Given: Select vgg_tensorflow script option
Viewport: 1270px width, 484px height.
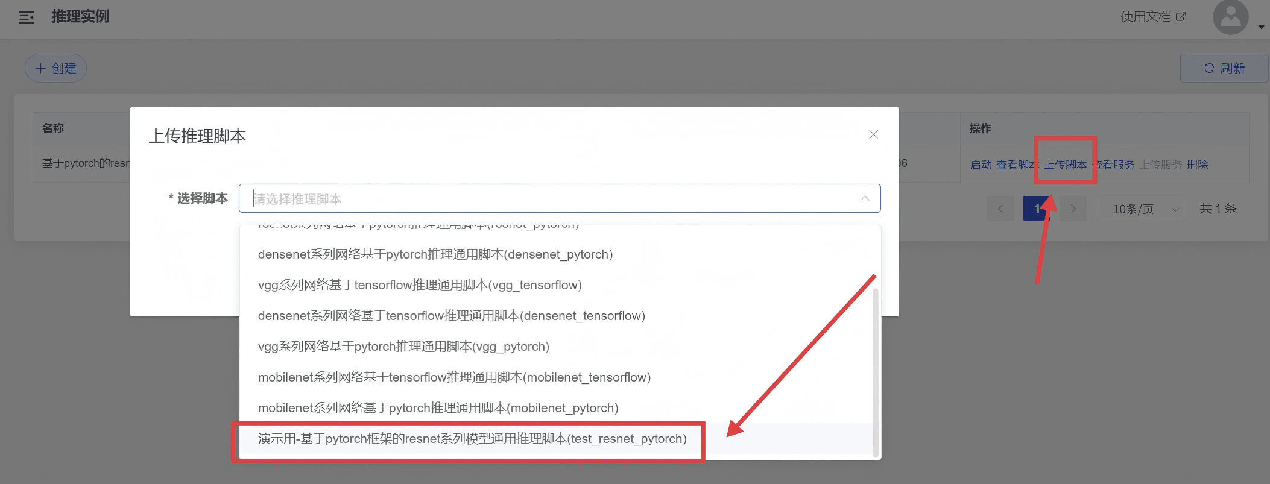Looking at the screenshot, I should coord(420,285).
